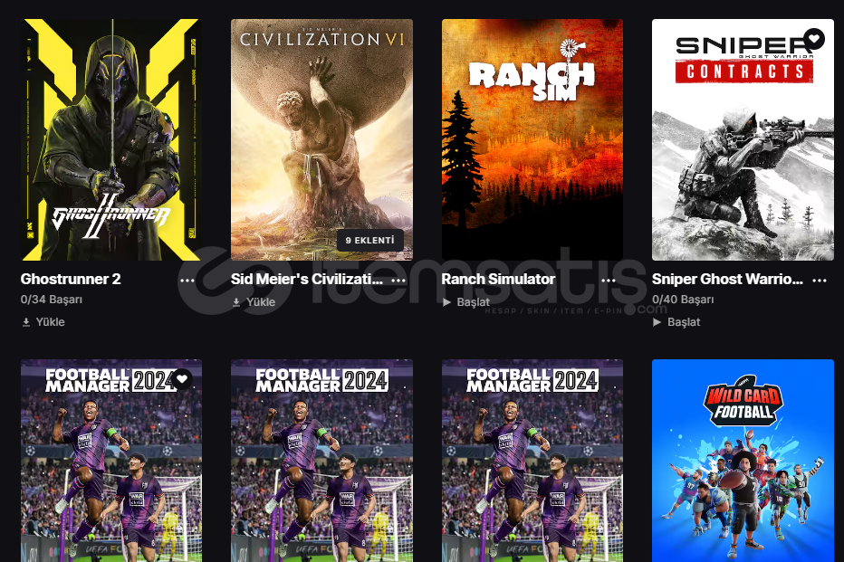844x562 pixels.
Task: Click the play icon under Ranch Simulator
Action: [446, 302]
